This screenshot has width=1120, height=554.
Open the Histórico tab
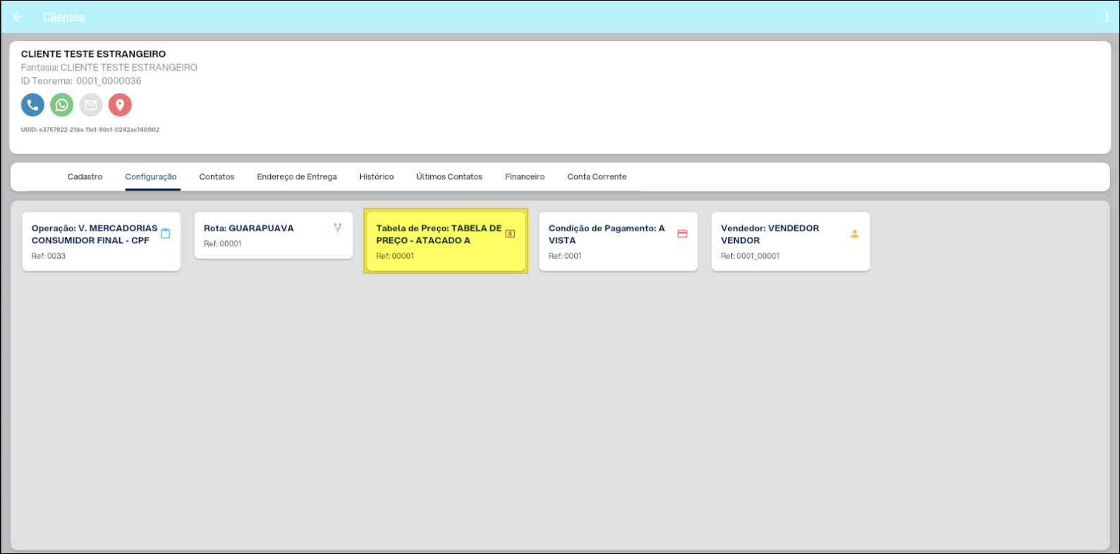(x=376, y=177)
